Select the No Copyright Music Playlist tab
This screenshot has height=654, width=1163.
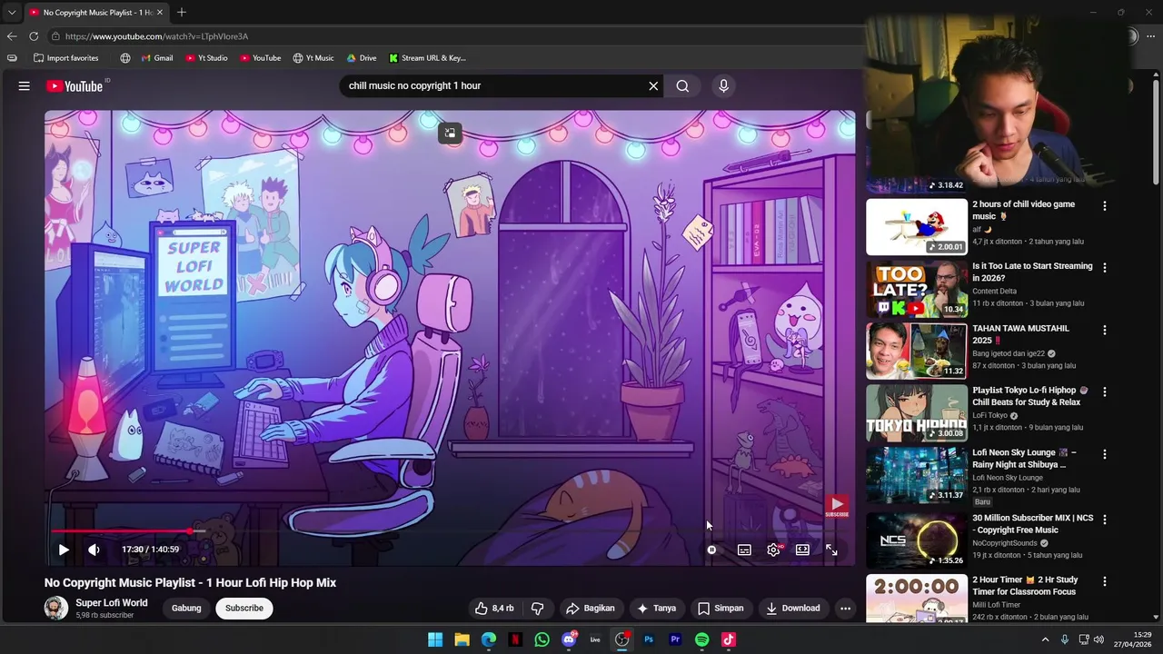[96, 13]
